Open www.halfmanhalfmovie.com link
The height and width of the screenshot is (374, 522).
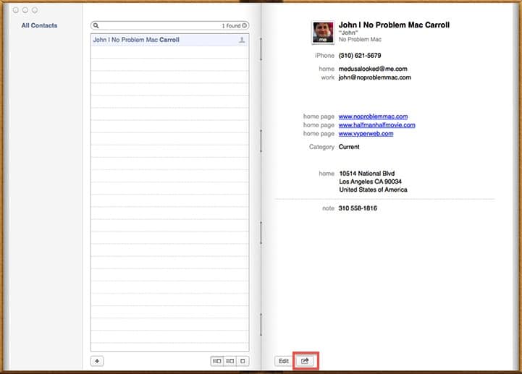(377, 124)
